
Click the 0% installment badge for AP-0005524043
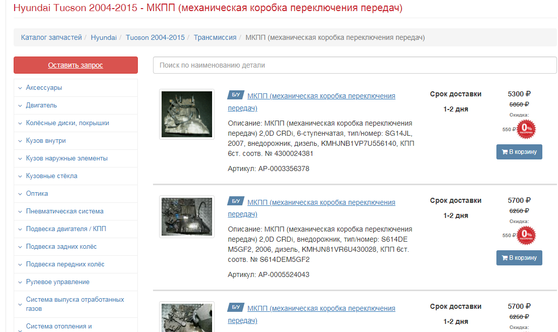(526, 235)
